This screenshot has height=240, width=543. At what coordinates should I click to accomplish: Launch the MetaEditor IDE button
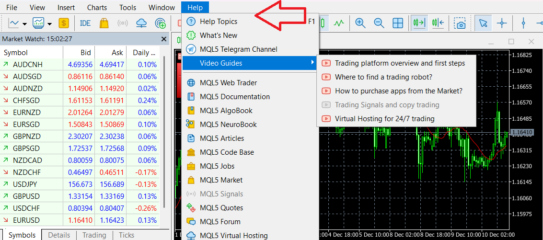[x=85, y=23]
